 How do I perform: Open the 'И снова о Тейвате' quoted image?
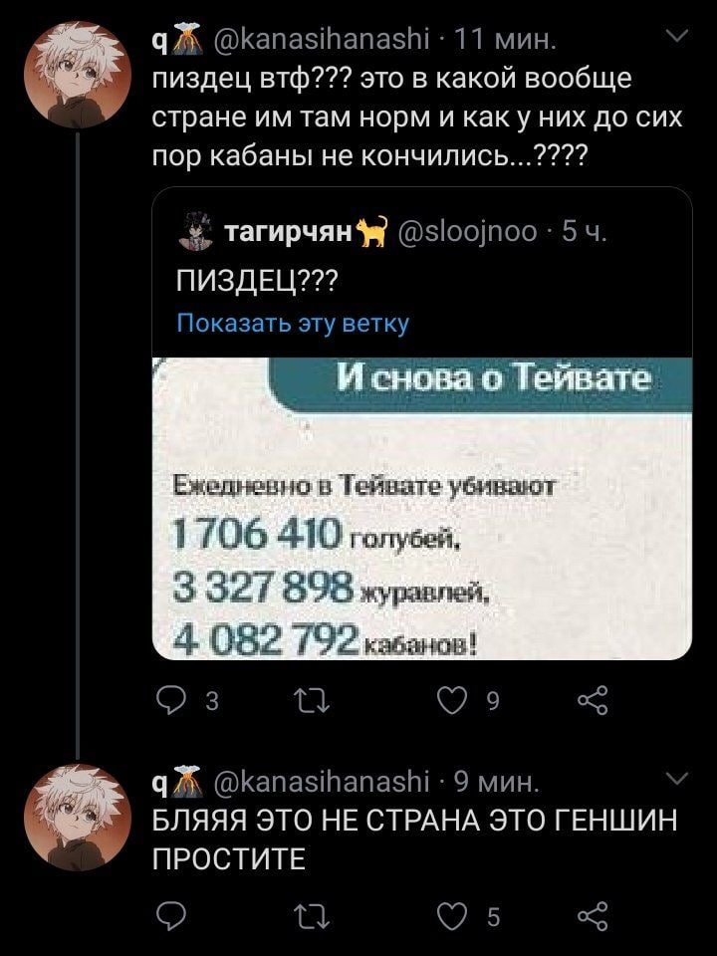tap(422, 509)
